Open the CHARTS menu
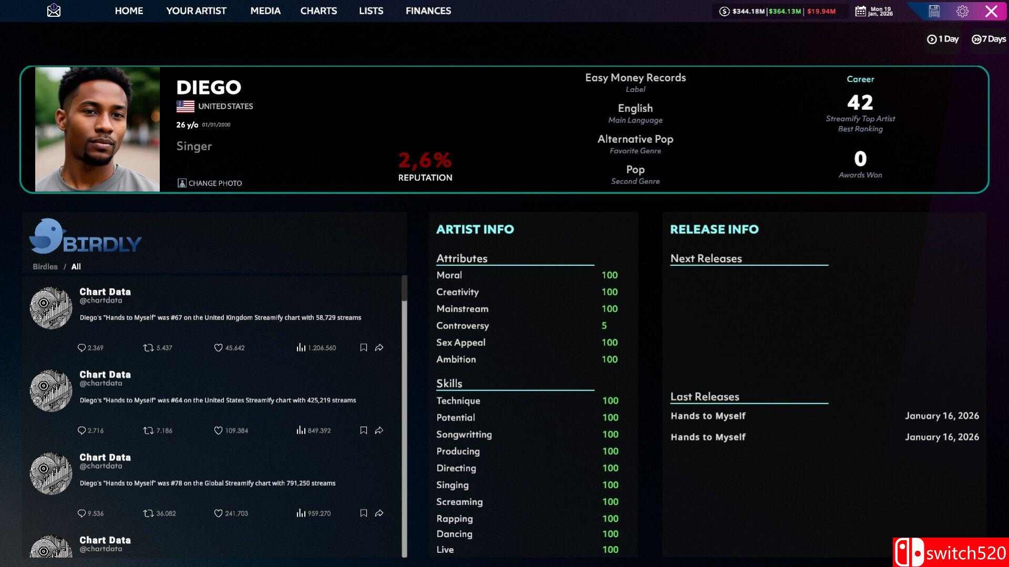The width and height of the screenshot is (1009, 567). click(318, 10)
